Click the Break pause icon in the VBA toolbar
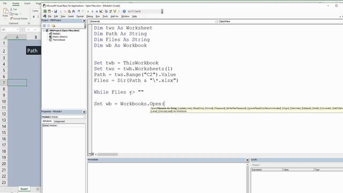Screen dimensions: 343x193 pyautogui.click(x=93, y=11)
